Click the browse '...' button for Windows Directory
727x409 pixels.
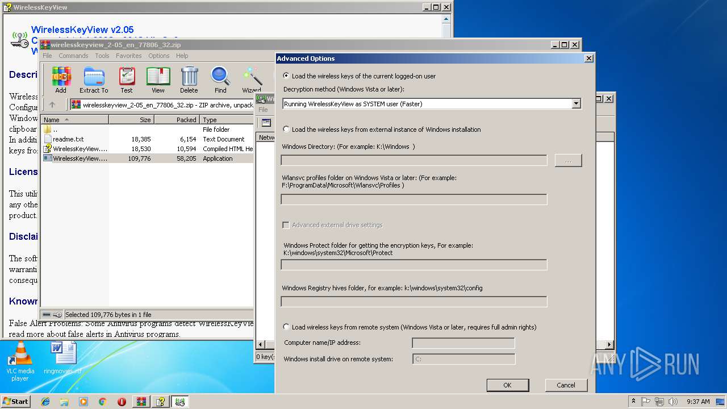[x=568, y=161]
